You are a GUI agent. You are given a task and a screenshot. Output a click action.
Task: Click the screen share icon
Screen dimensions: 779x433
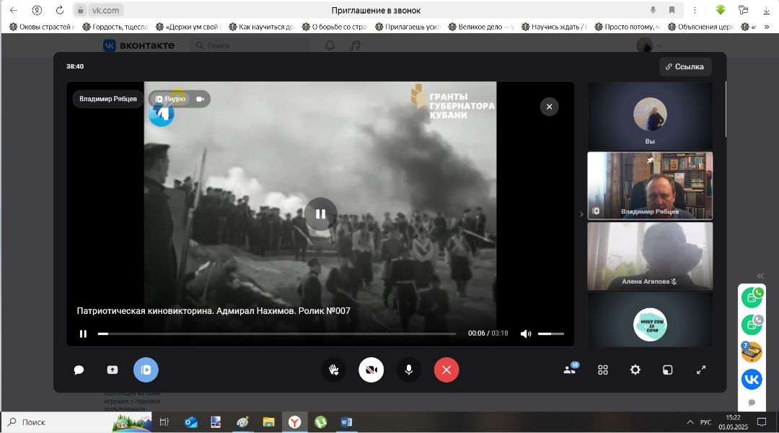point(113,370)
